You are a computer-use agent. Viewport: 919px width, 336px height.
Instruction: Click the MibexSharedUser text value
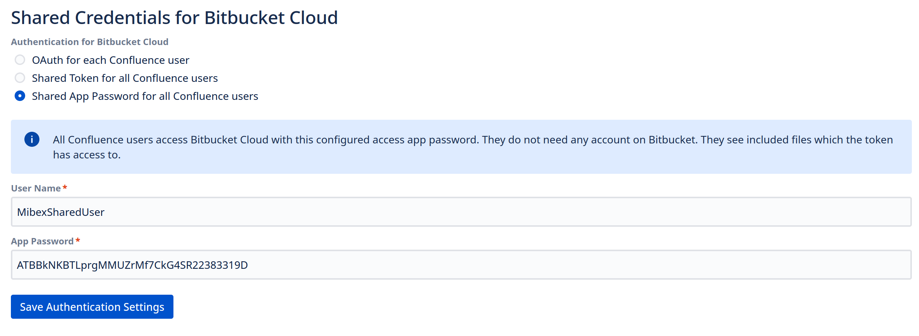tap(61, 212)
